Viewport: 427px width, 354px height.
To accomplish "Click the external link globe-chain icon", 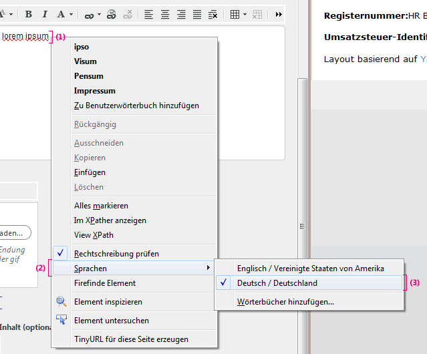I will [x=112, y=14].
